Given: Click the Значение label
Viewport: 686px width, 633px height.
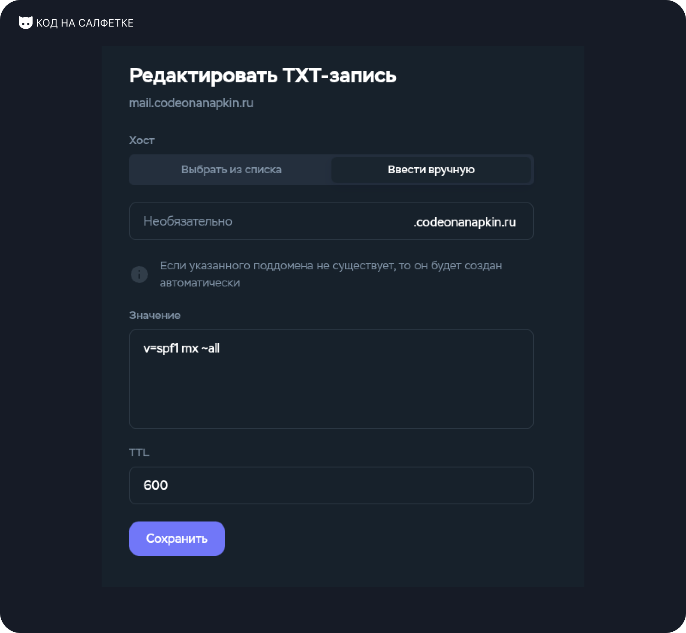Looking at the screenshot, I should (x=155, y=315).
